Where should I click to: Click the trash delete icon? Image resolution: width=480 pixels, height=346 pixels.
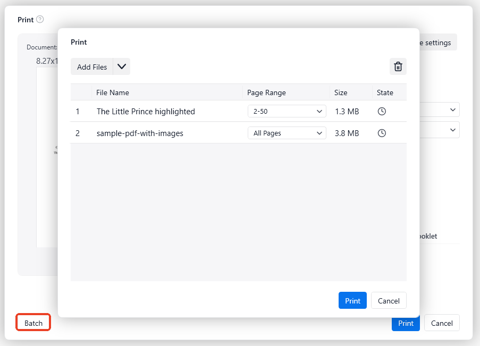[398, 66]
